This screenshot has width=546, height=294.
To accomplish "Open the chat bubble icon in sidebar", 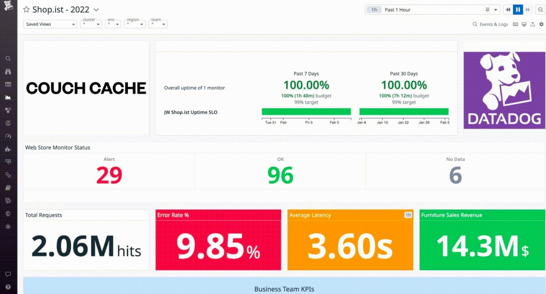I will 8,274.
